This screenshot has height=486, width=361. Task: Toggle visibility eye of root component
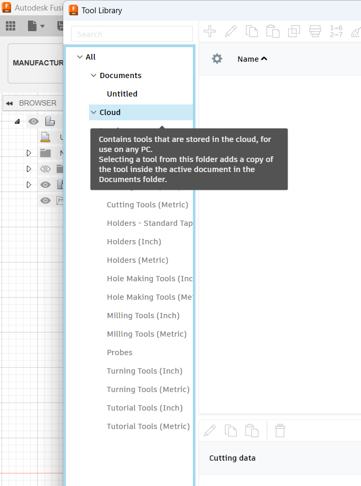tap(33, 121)
